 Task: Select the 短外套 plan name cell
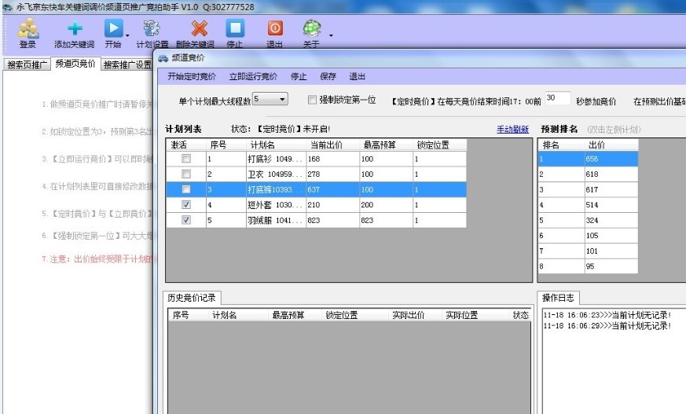coord(276,204)
